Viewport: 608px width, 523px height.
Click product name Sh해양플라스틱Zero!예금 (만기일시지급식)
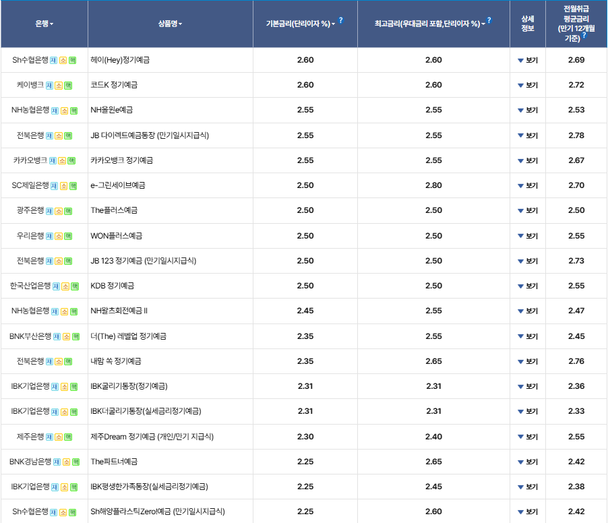(158, 512)
